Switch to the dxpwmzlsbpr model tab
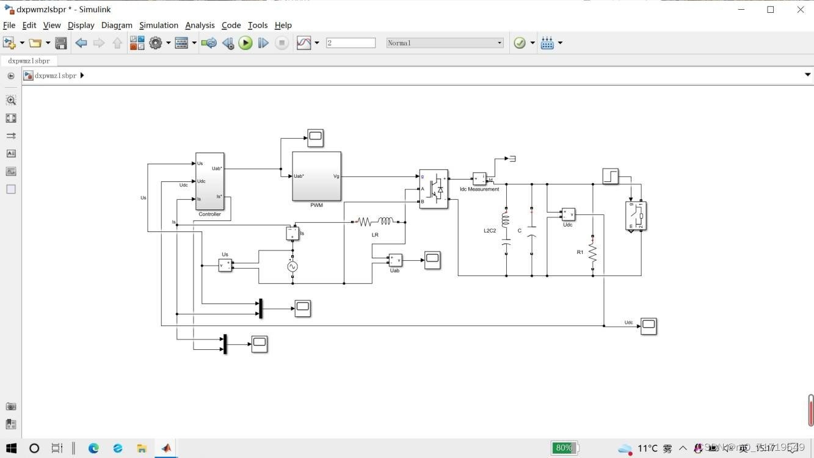 [29, 60]
